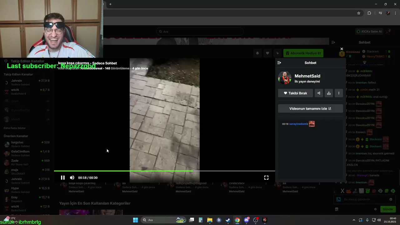
Task: Bookmark page with star icon
Action: pos(359,13)
